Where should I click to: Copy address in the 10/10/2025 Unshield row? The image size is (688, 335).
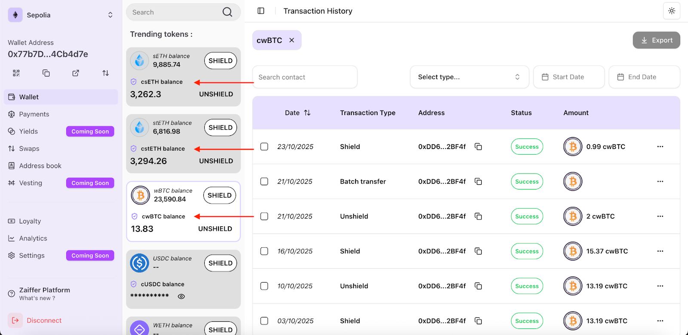[478, 286]
